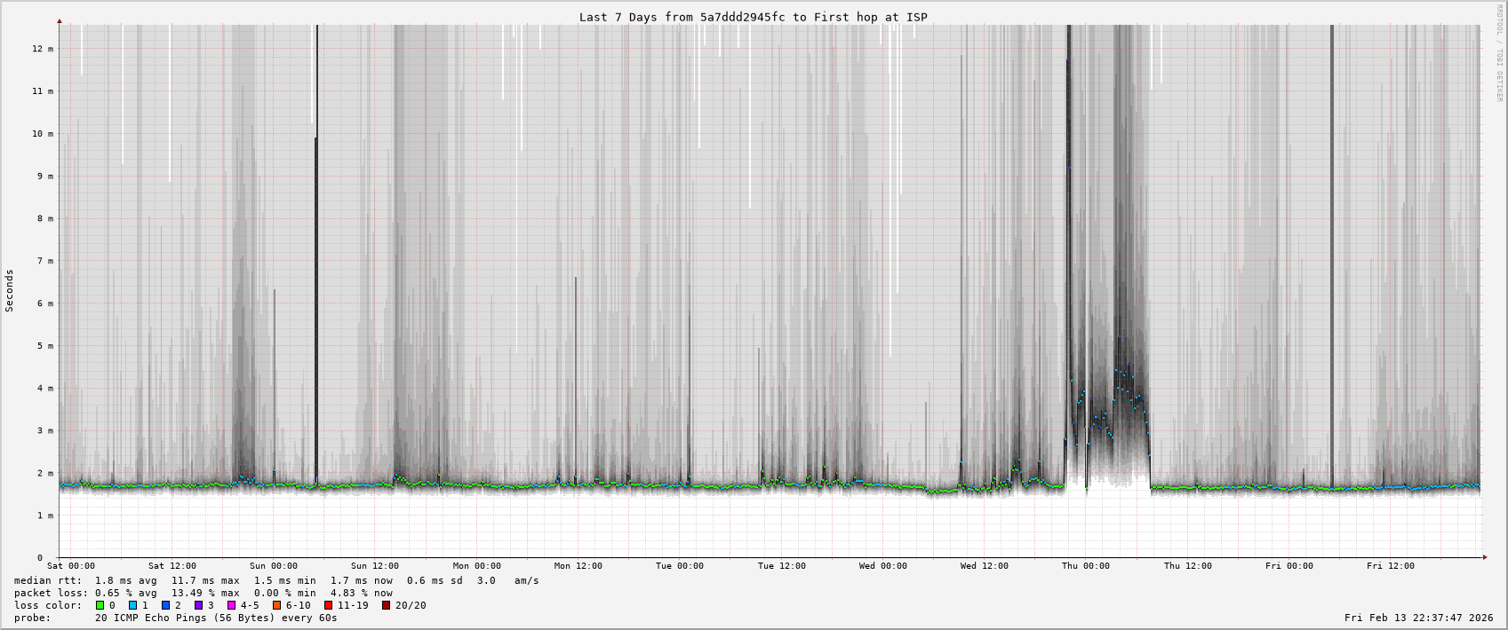Screen dimensions: 1508x630
Task: Click the 'Seconds' vertical axis label
Action: coord(10,290)
